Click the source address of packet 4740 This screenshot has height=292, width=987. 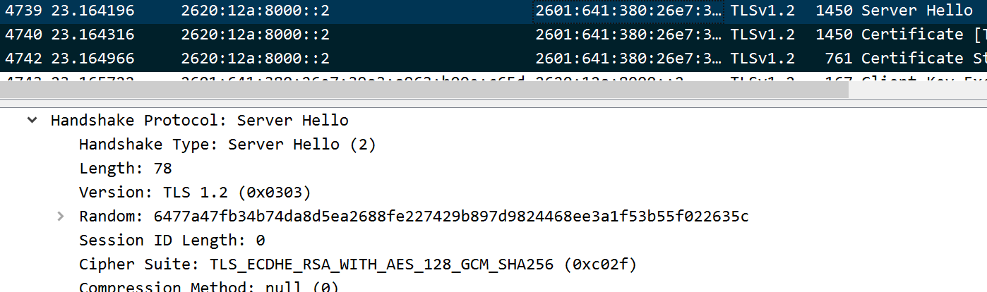coord(255,35)
